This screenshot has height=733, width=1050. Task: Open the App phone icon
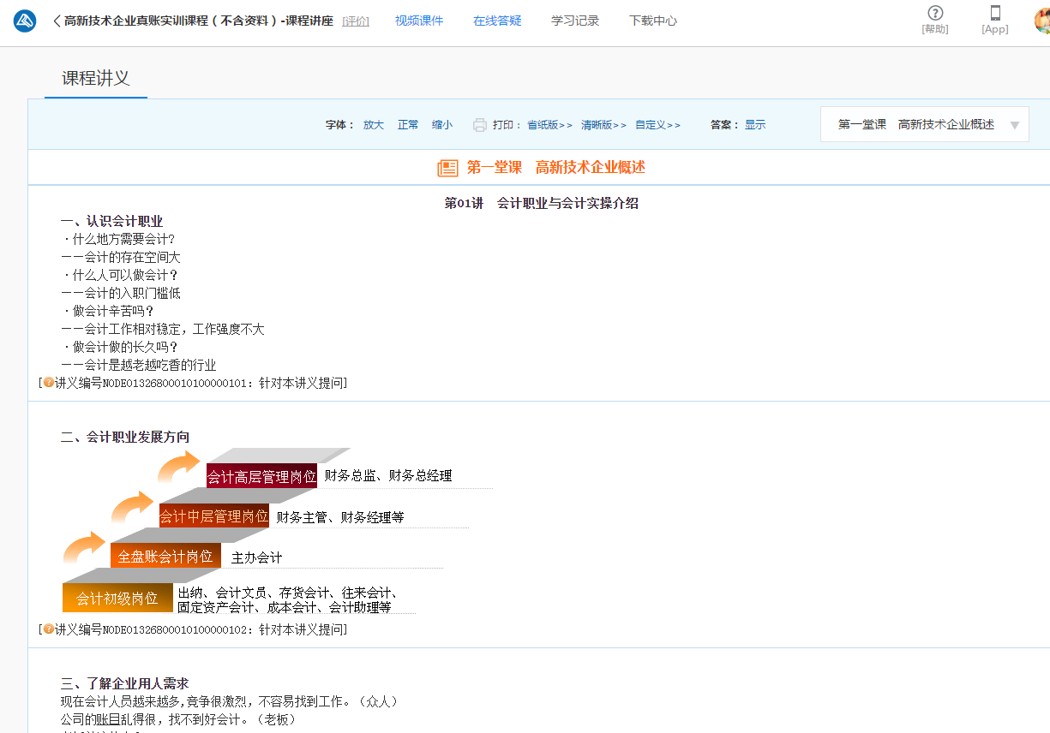(995, 13)
